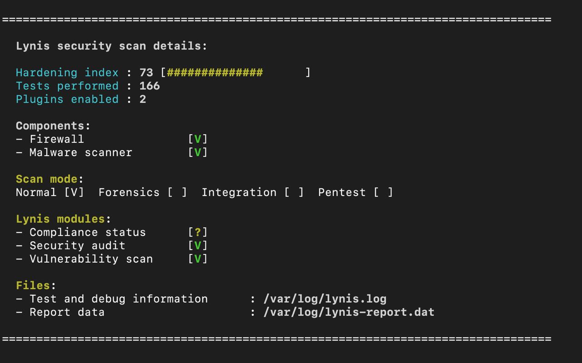Click the Vulnerability scan check mark

(198, 259)
